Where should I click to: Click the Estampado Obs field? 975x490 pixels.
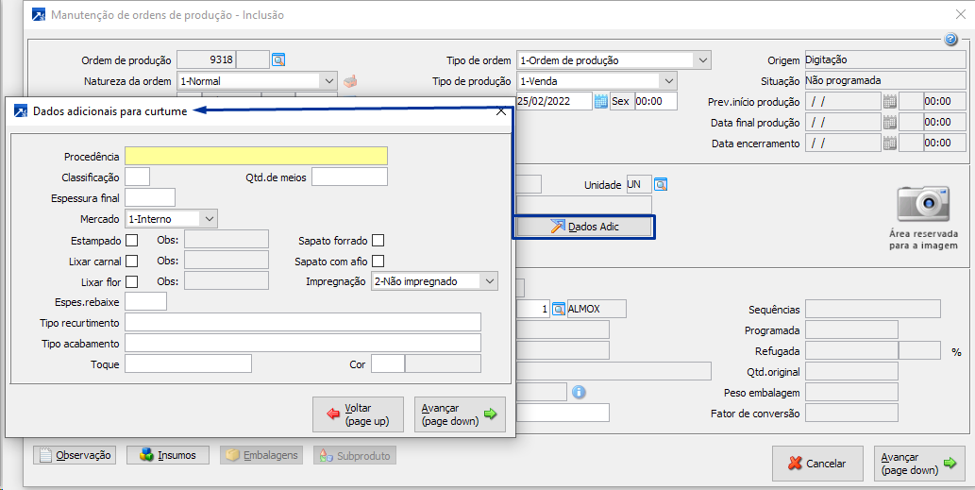(x=227, y=240)
